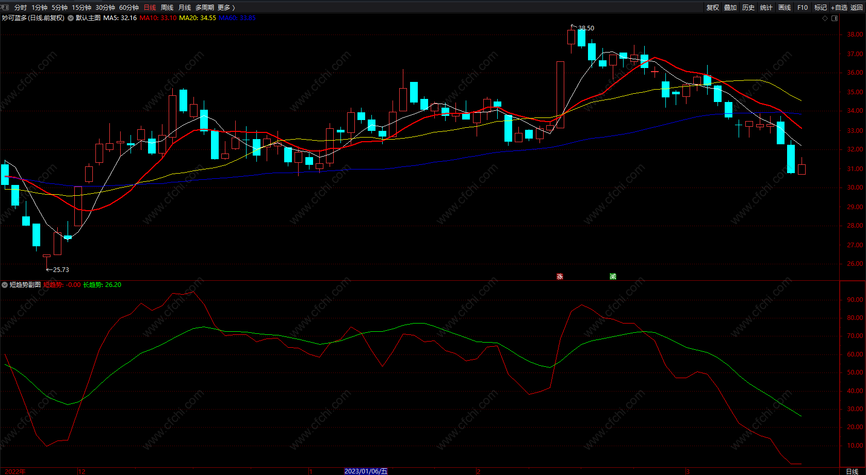
Task: Click the 38.00 price axis label
Action: [855, 35]
